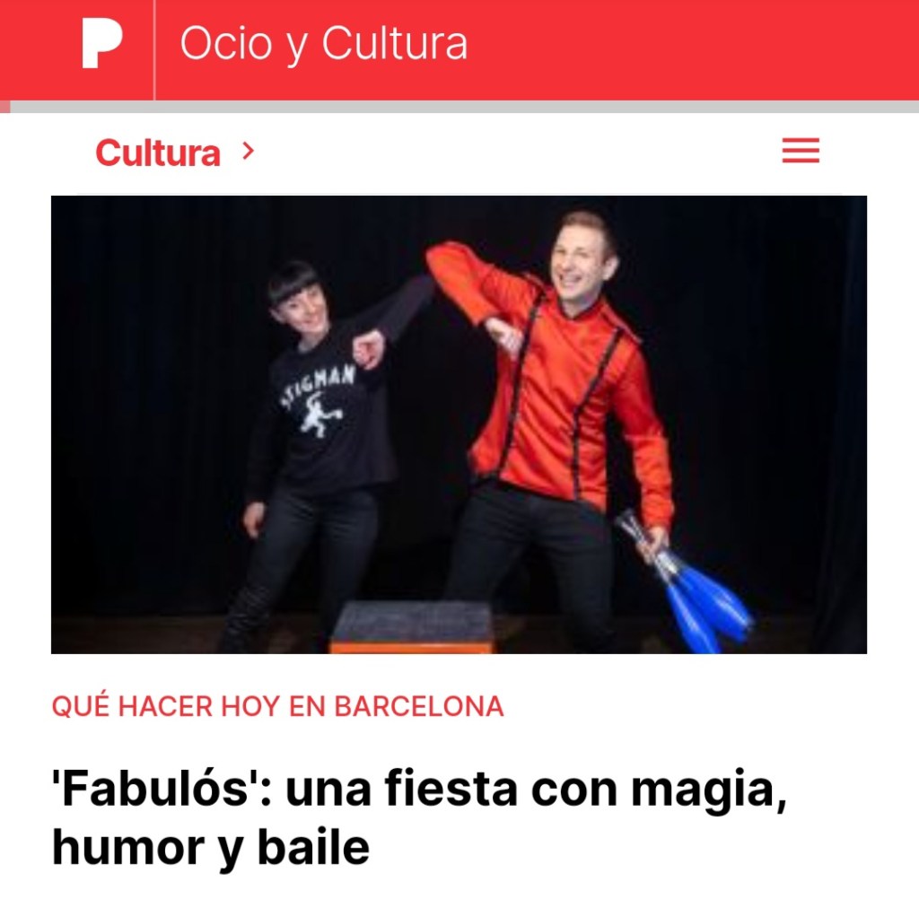Expand the chevron next to Cultura
Viewport: 919px width, 917px height.
[249, 151]
